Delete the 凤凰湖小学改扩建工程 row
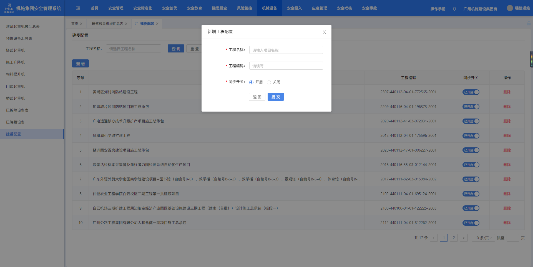 click(x=507, y=136)
